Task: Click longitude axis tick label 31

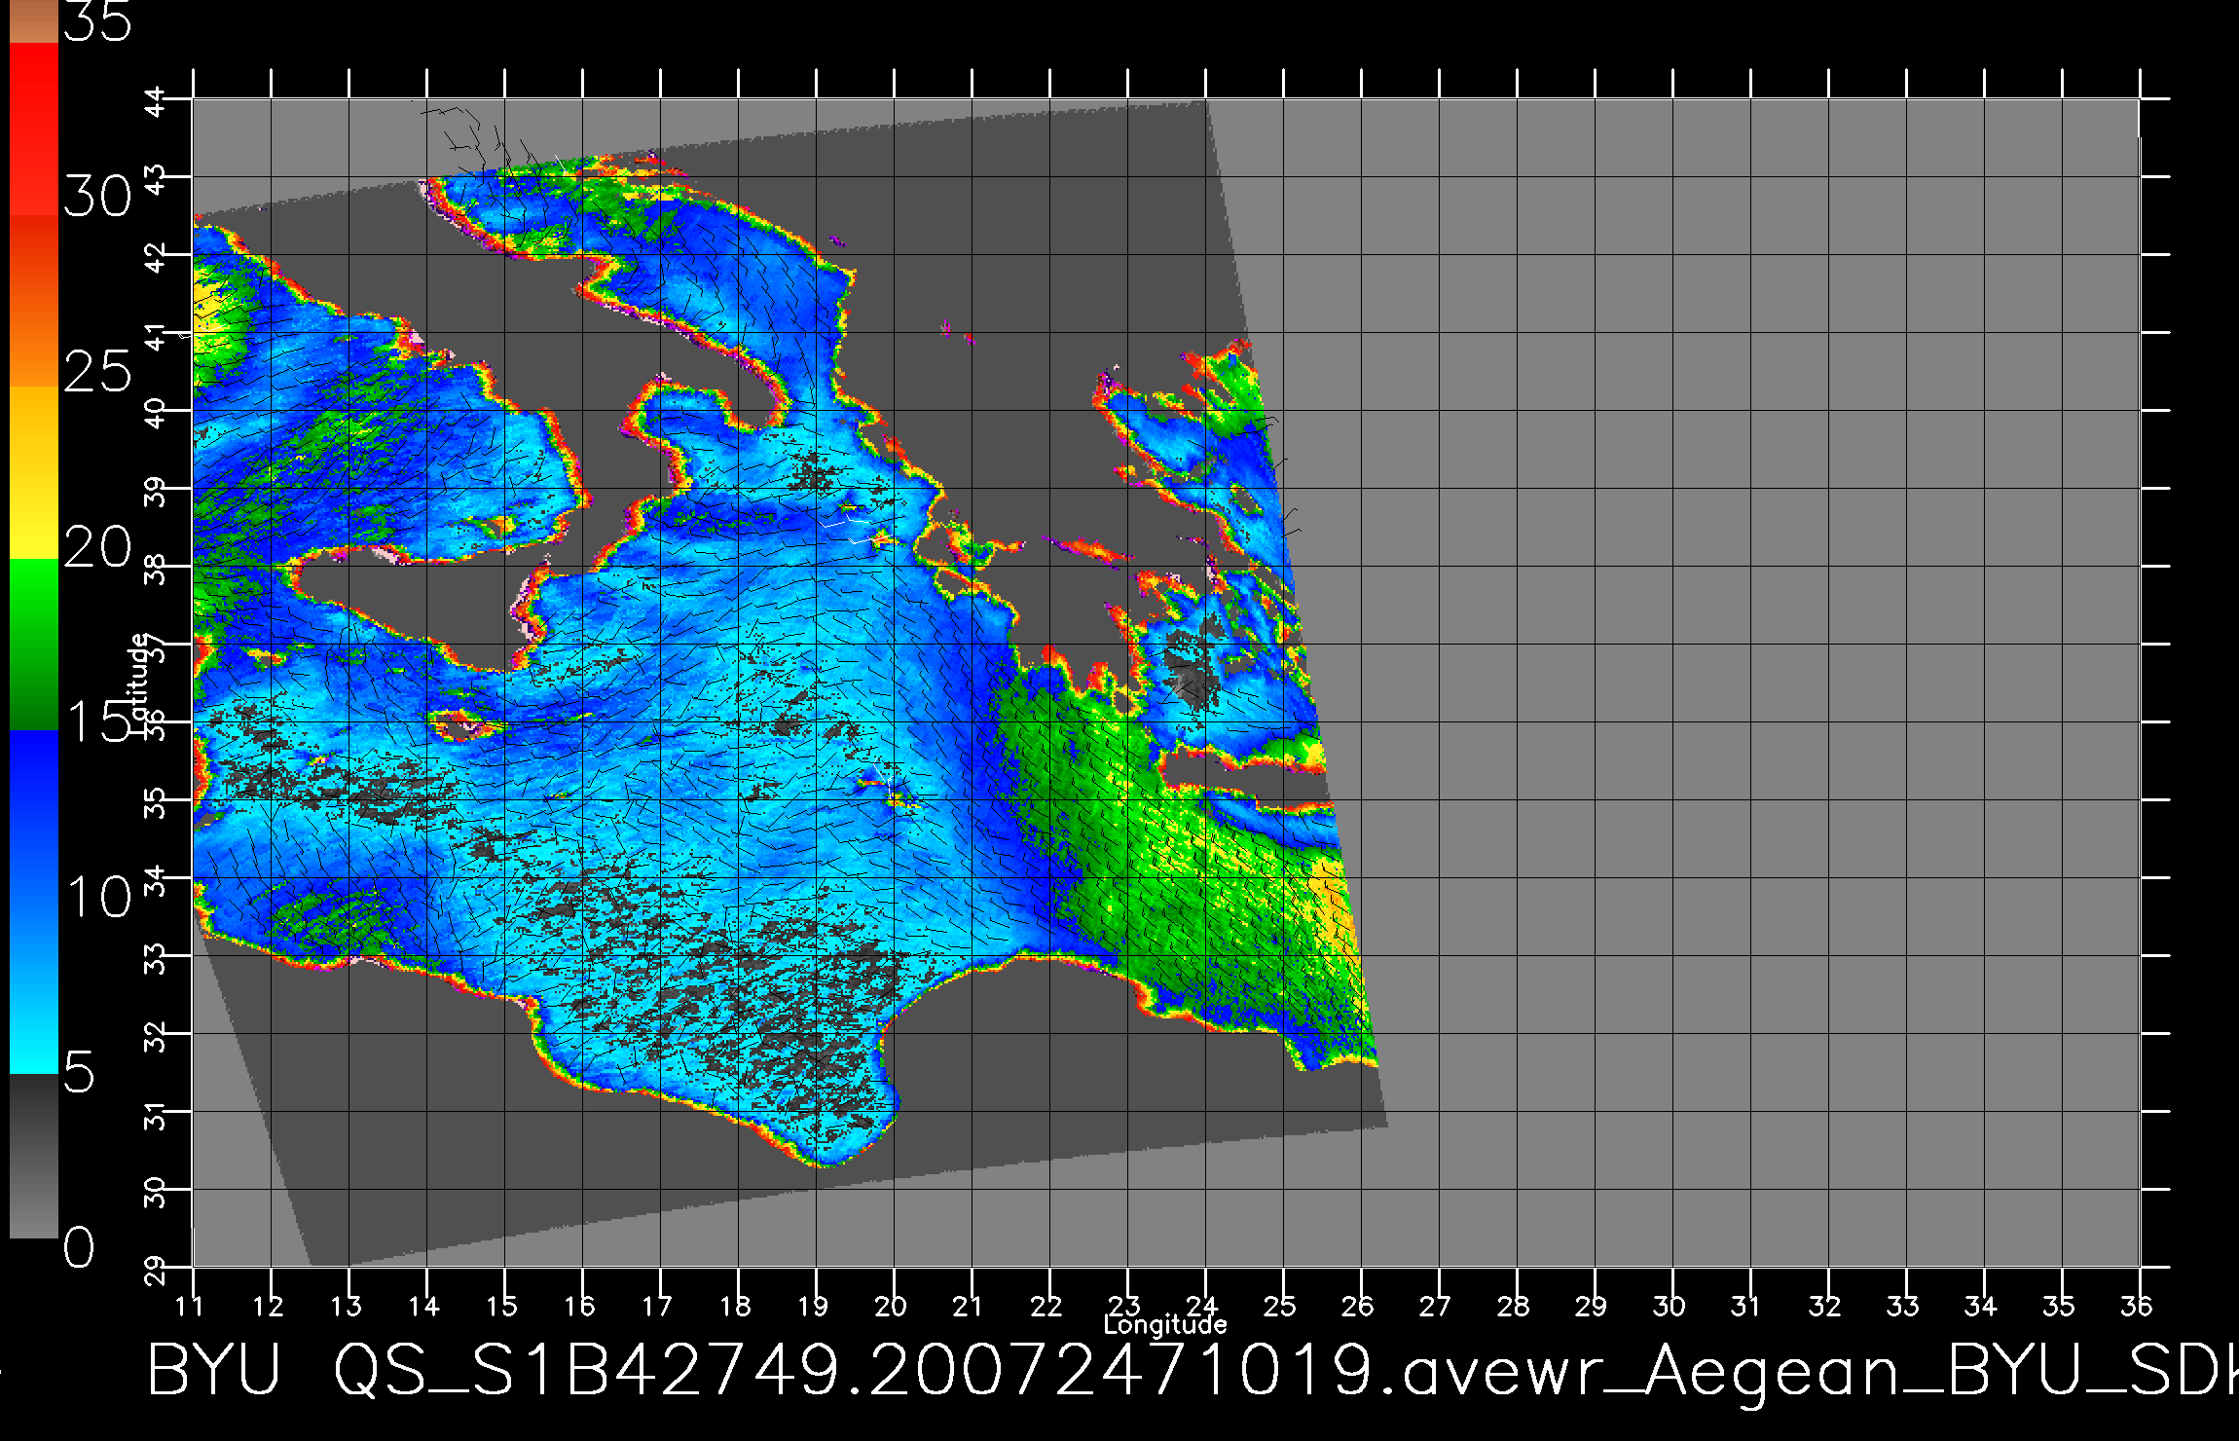Action: [1747, 1306]
